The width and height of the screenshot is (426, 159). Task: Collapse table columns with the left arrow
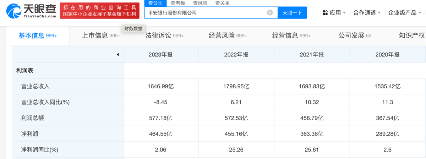[118, 55]
